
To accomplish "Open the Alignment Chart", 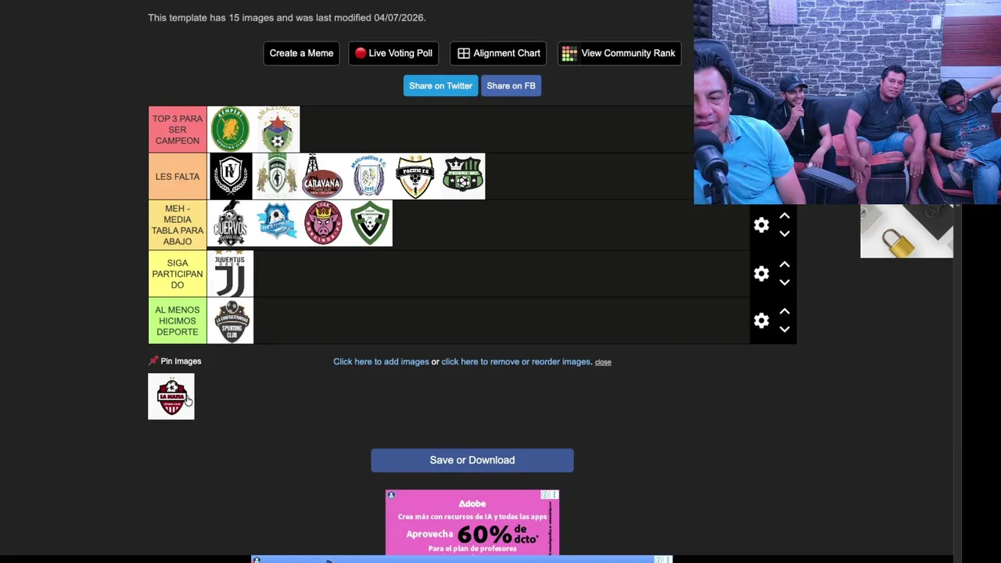I will 498,53.
